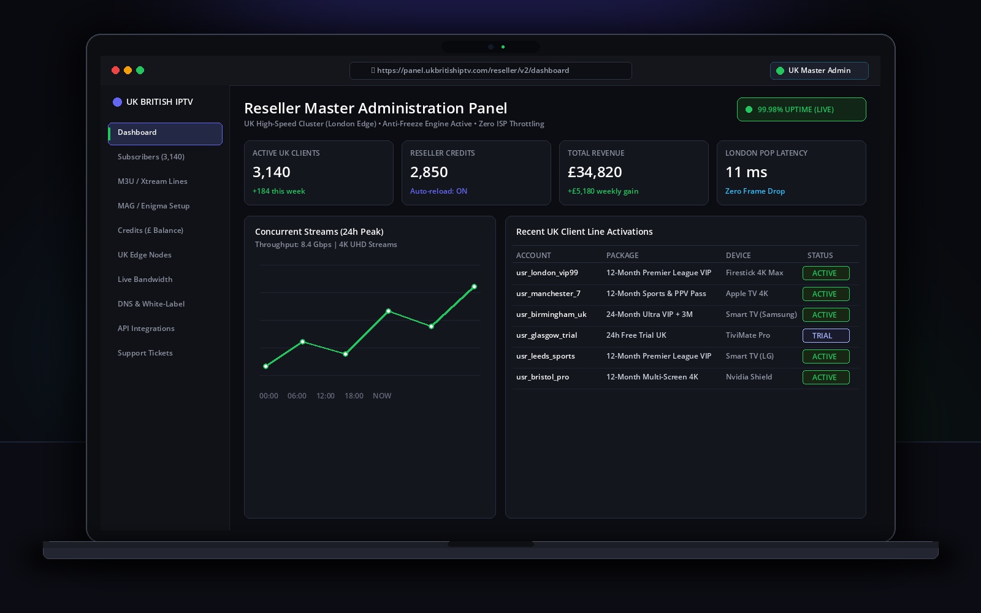
Task: Open the Dashboard sidebar item
Action: coord(165,134)
